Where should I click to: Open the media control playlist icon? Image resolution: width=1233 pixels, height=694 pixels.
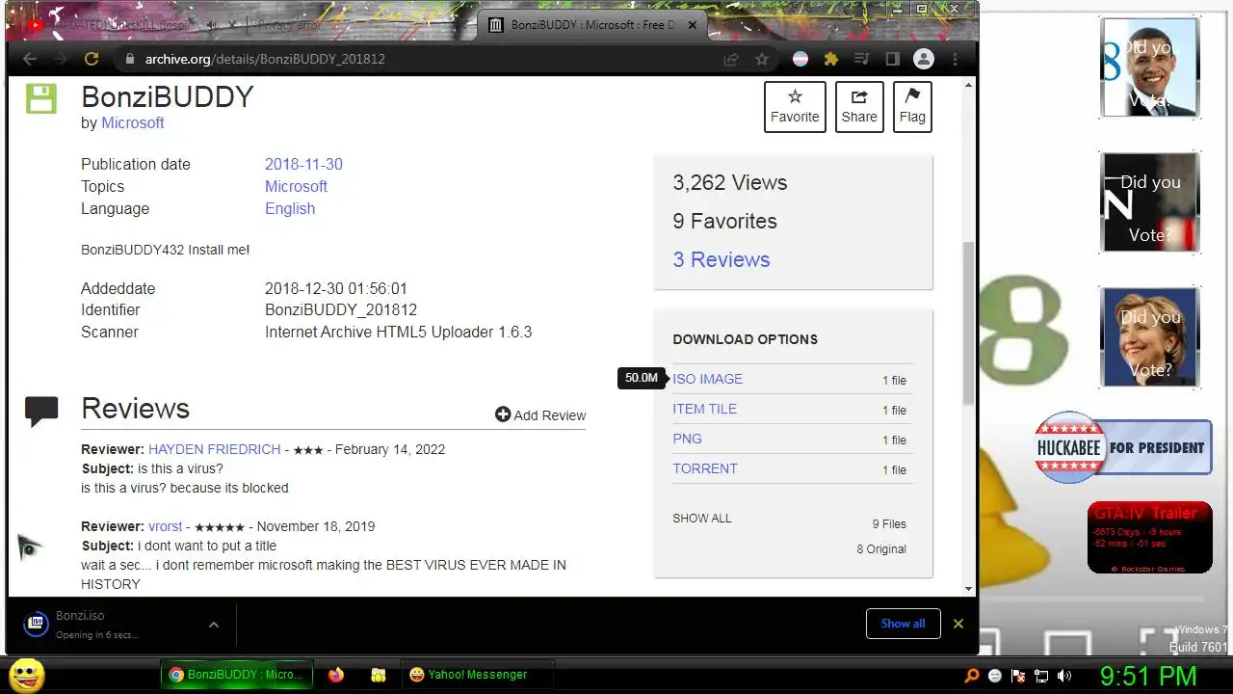pos(862,59)
